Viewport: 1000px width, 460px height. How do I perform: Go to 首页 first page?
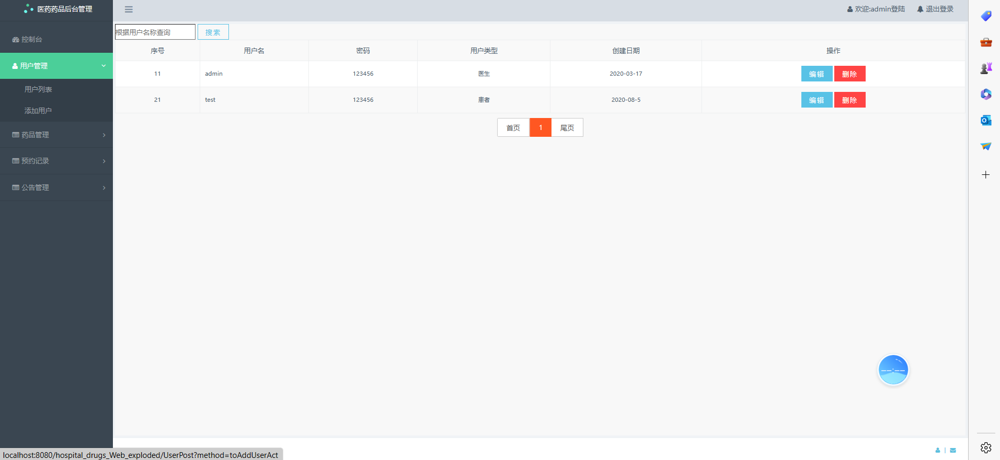513,127
